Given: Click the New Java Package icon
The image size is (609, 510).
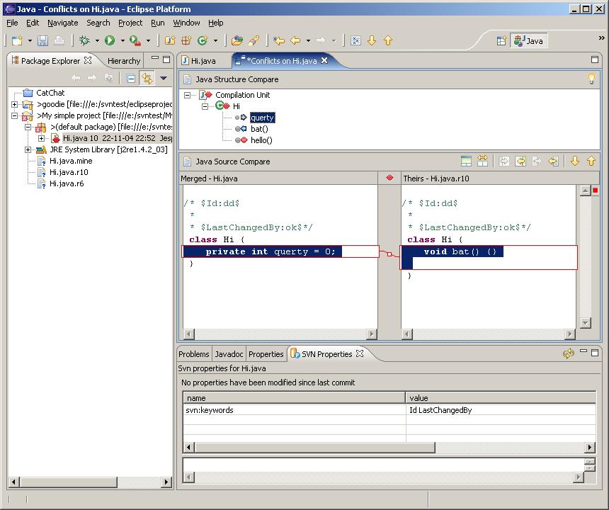Looking at the screenshot, I should pos(186,40).
